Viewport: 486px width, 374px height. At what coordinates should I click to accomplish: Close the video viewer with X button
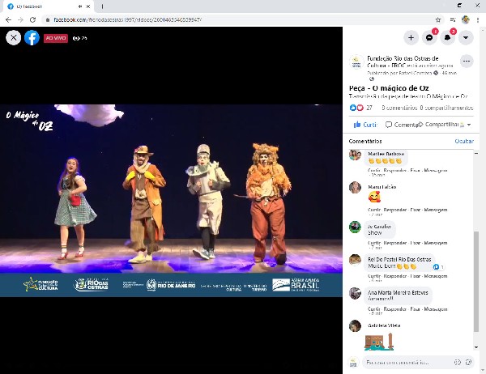click(x=13, y=37)
